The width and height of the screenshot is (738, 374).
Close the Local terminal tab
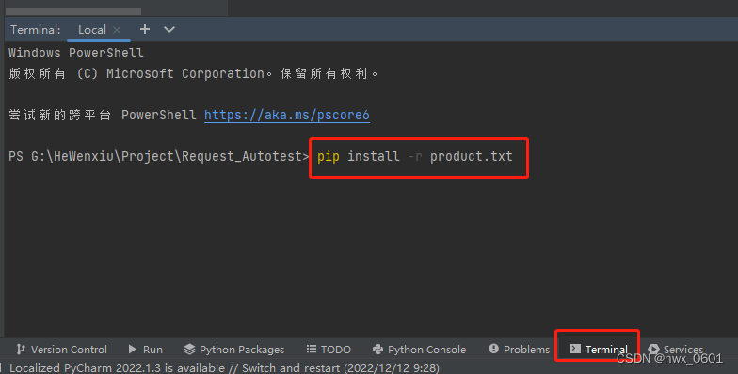pyautogui.click(x=117, y=30)
